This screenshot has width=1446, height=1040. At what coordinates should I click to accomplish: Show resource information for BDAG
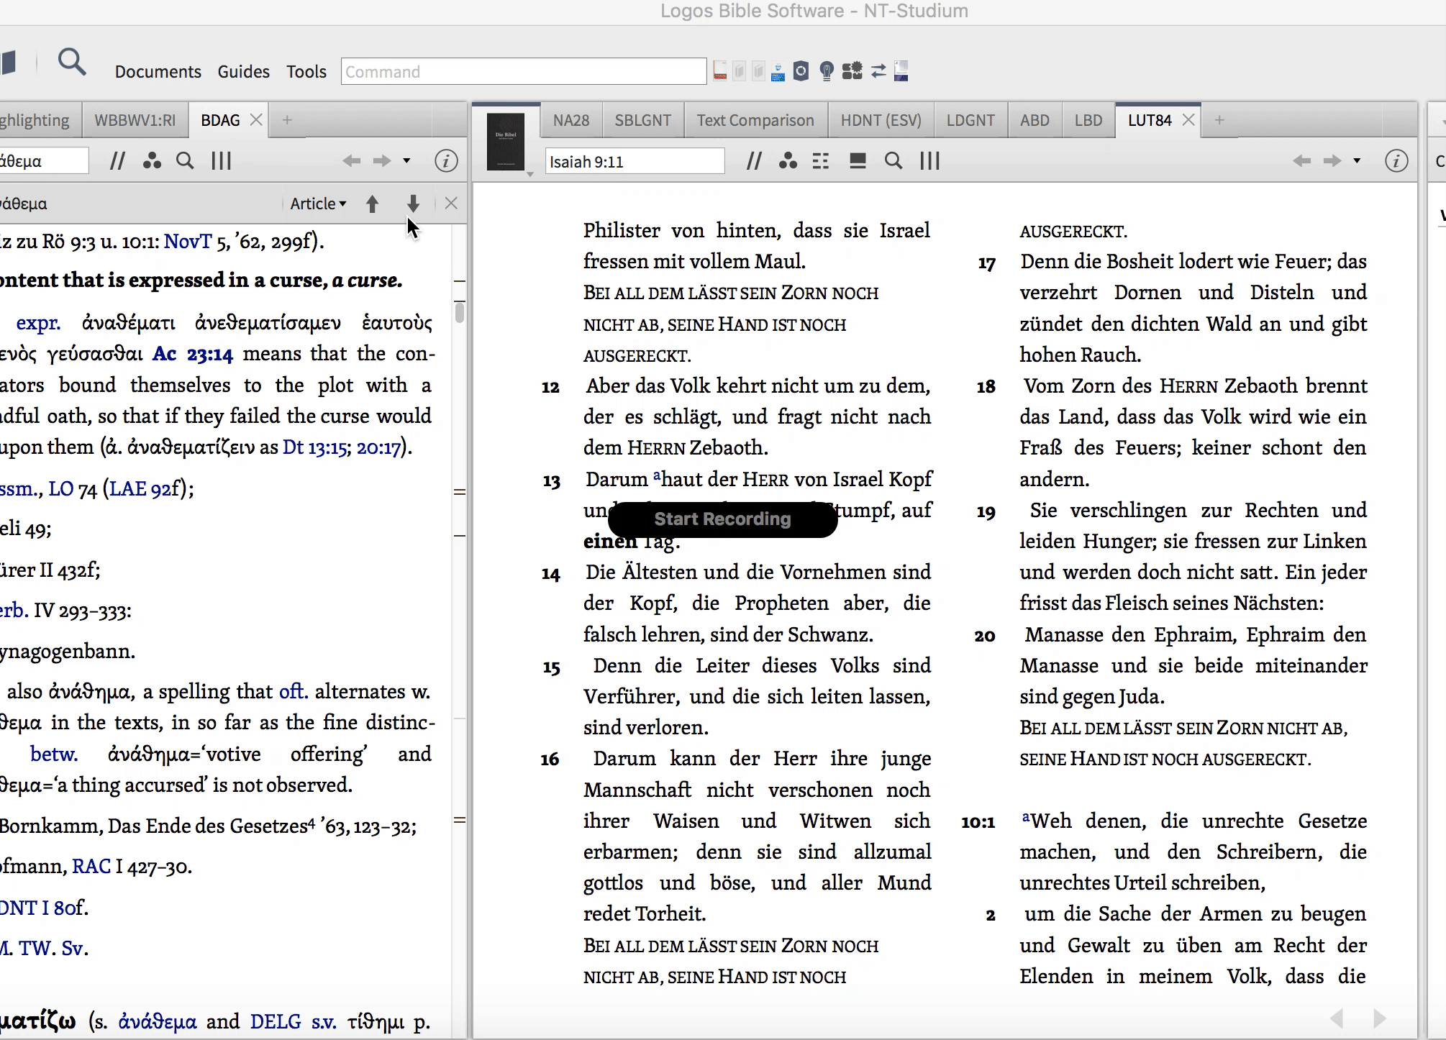446,161
